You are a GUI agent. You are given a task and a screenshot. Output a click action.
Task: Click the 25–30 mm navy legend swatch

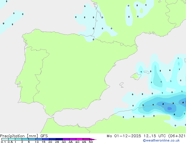pyautogui.click(x=59, y=139)
